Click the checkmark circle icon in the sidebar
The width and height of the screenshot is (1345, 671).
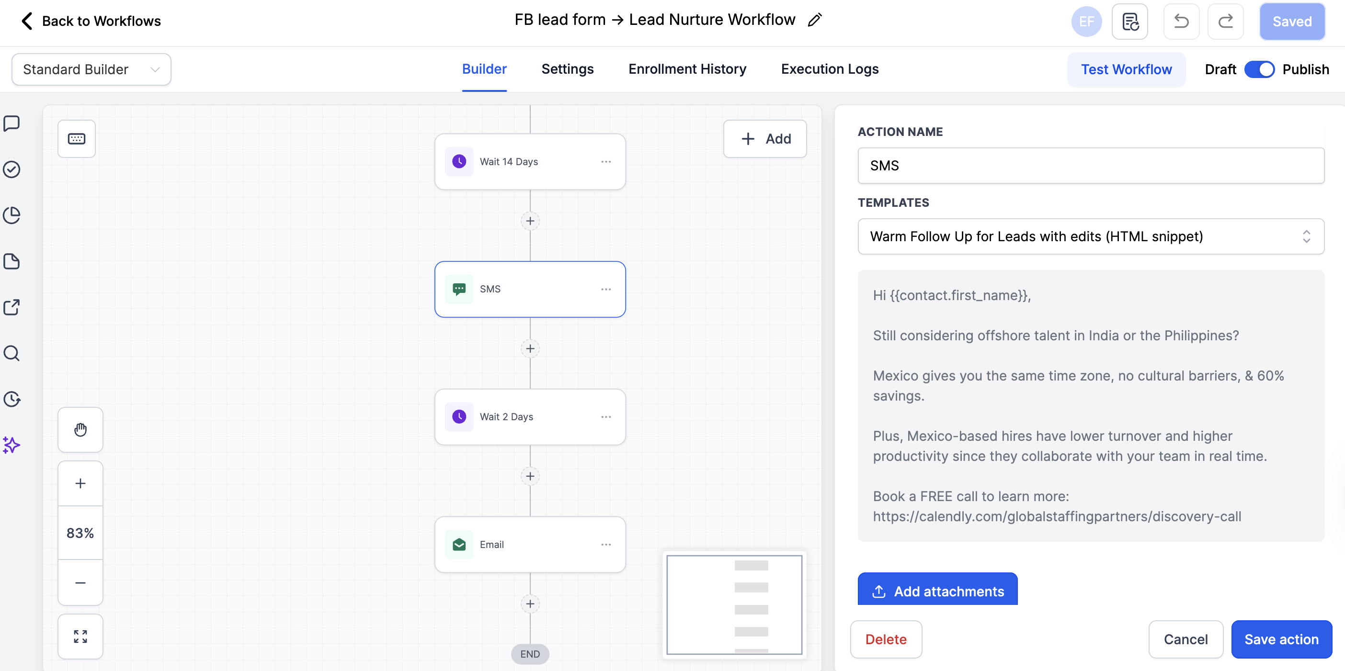11,169
